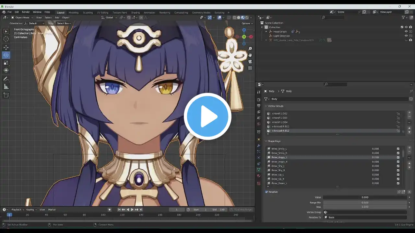Open the Output properties tab
The image size is (415, 233).
[x=259, y=106]
